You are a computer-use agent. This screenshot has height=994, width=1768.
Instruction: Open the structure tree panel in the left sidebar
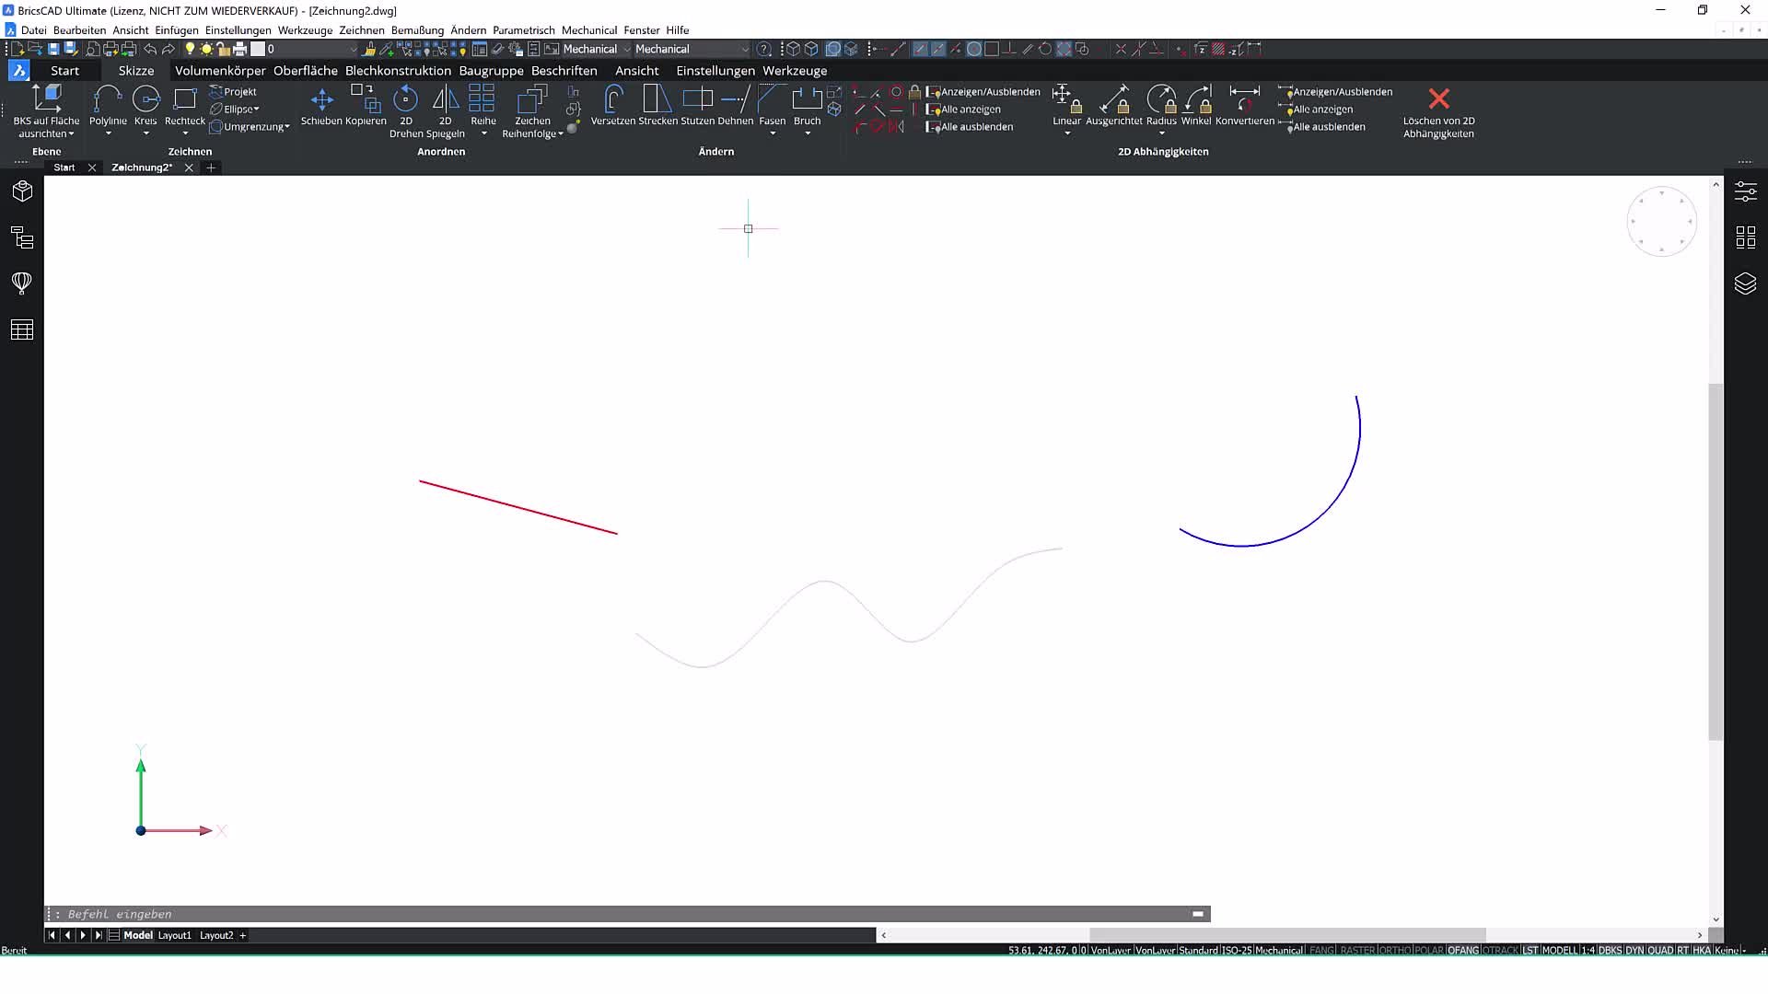coord(22,237)
